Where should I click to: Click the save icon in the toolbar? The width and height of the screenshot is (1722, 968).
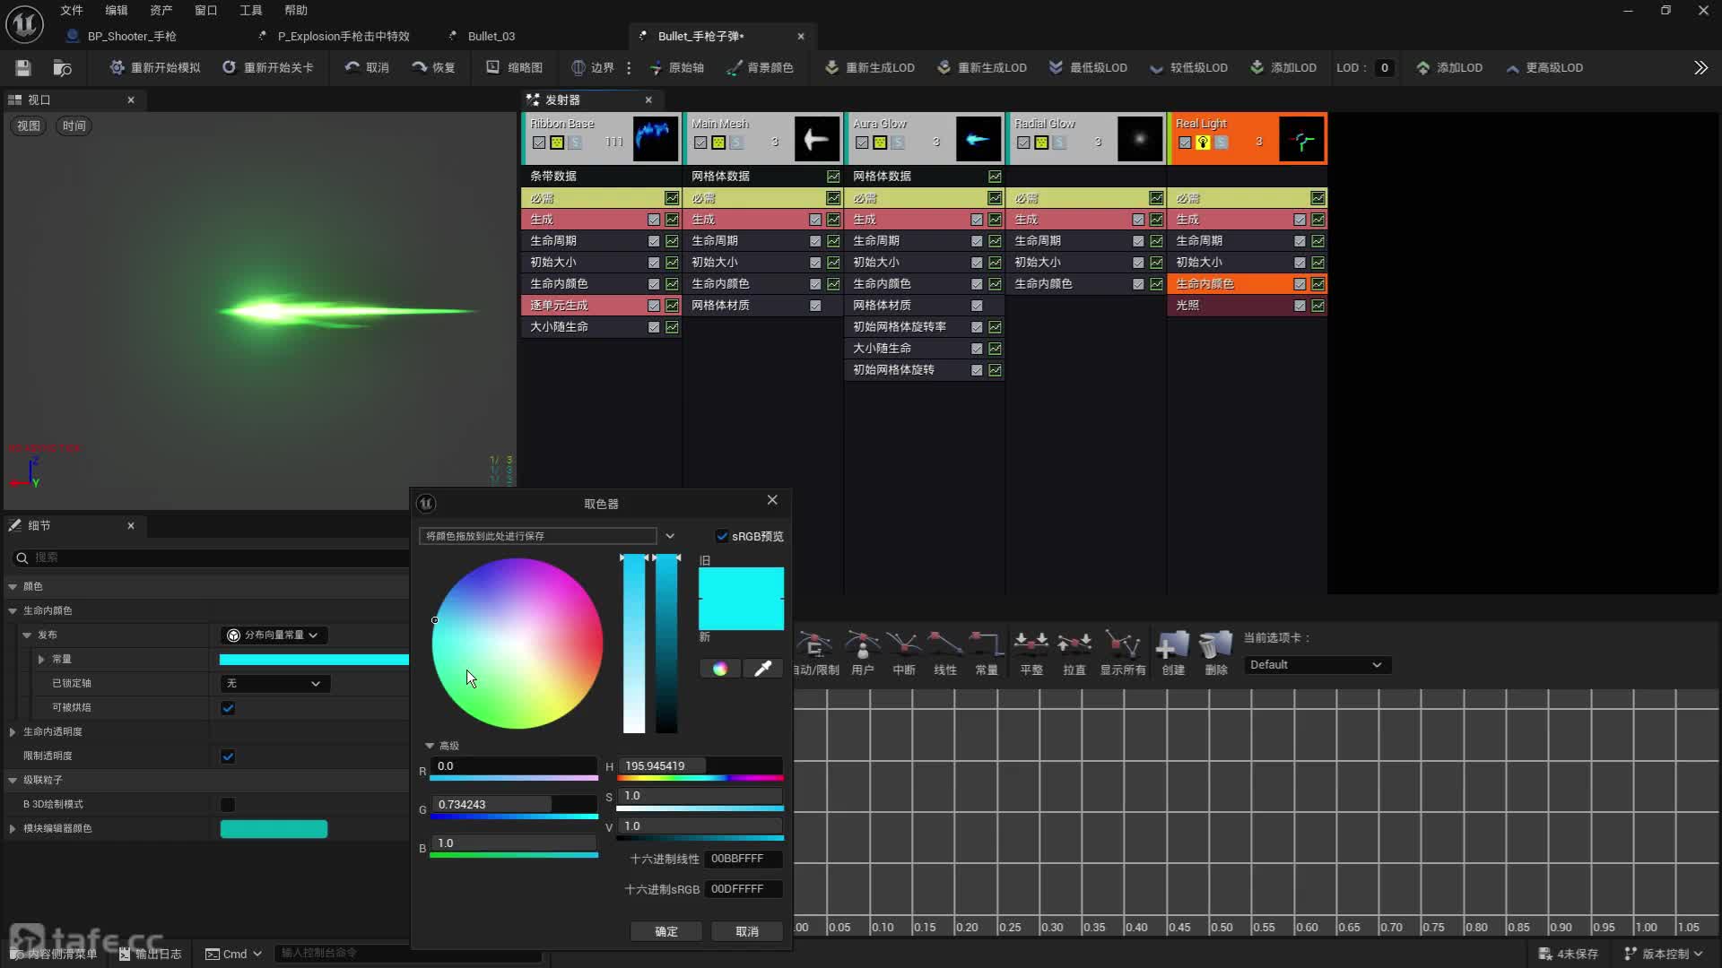(23, 67)
